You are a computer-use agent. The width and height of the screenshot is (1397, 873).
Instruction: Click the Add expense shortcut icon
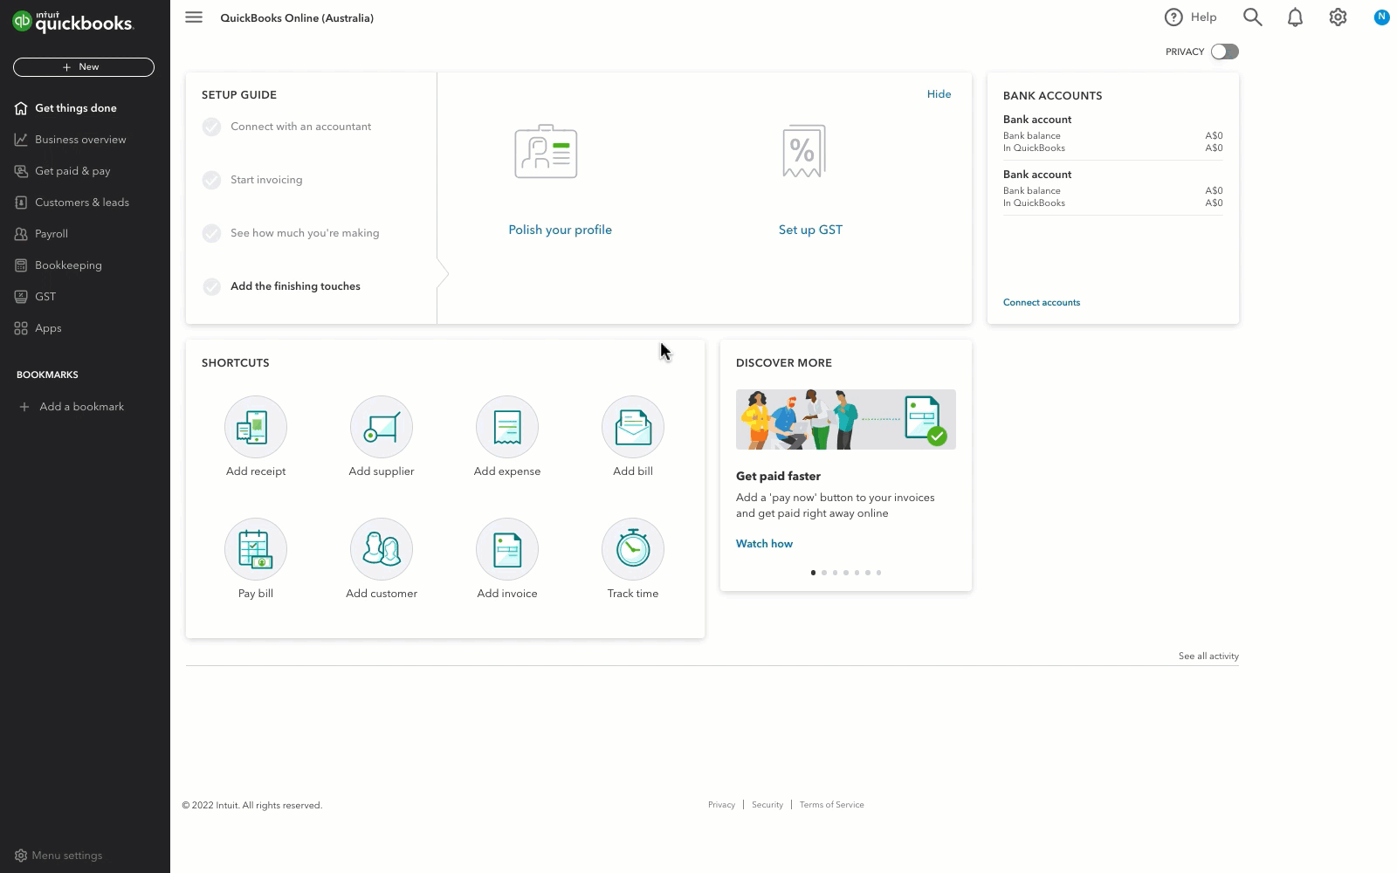[507, 427]
